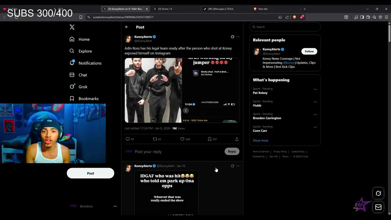The height and width of the screenshot is (220, 391).
Task: Open Brave Leo AI sparkle icon
Action: [x=374, y=17]
